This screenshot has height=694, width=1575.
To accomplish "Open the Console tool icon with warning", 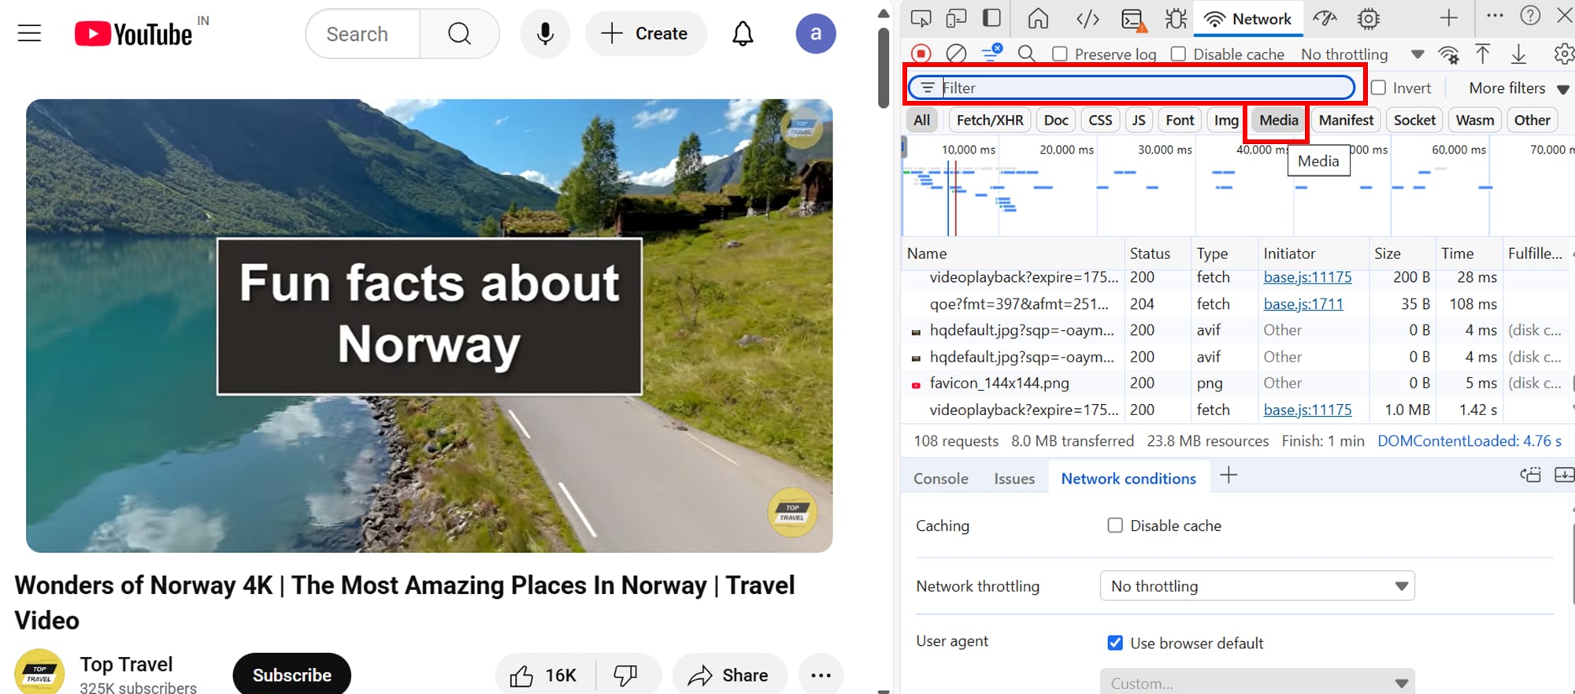I will coord(1133,19).
